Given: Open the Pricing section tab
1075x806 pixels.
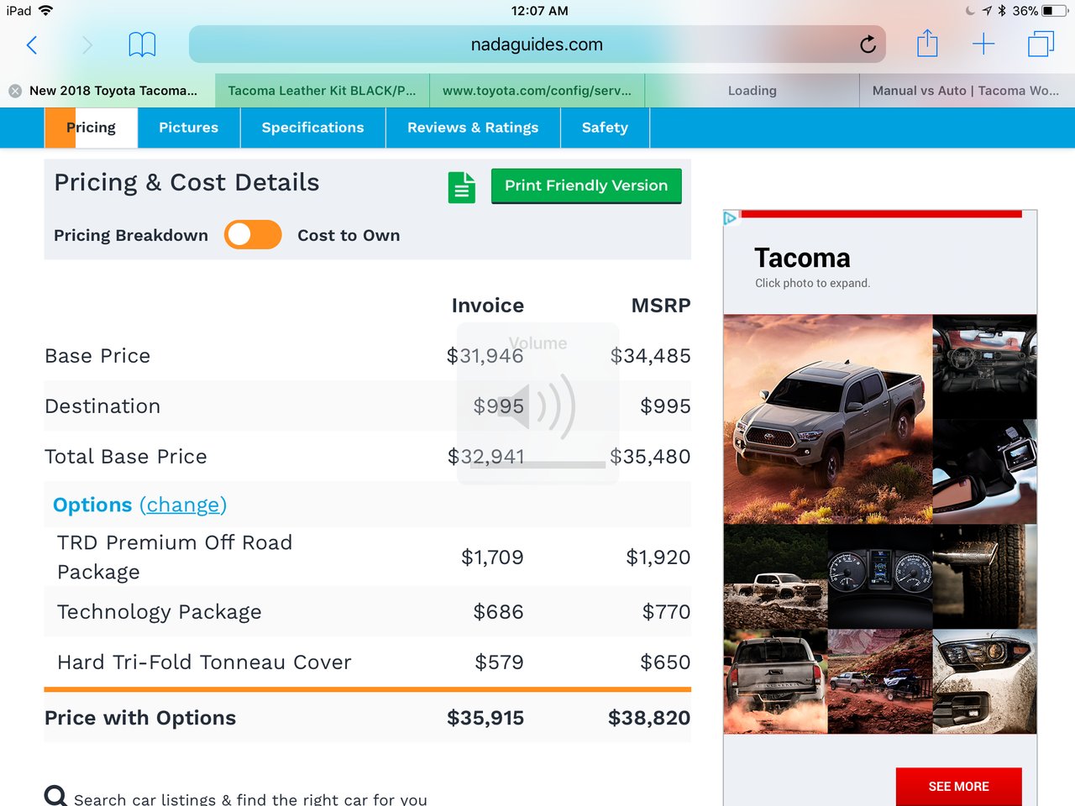Looking at the screenshot, I should pos(91,128).
